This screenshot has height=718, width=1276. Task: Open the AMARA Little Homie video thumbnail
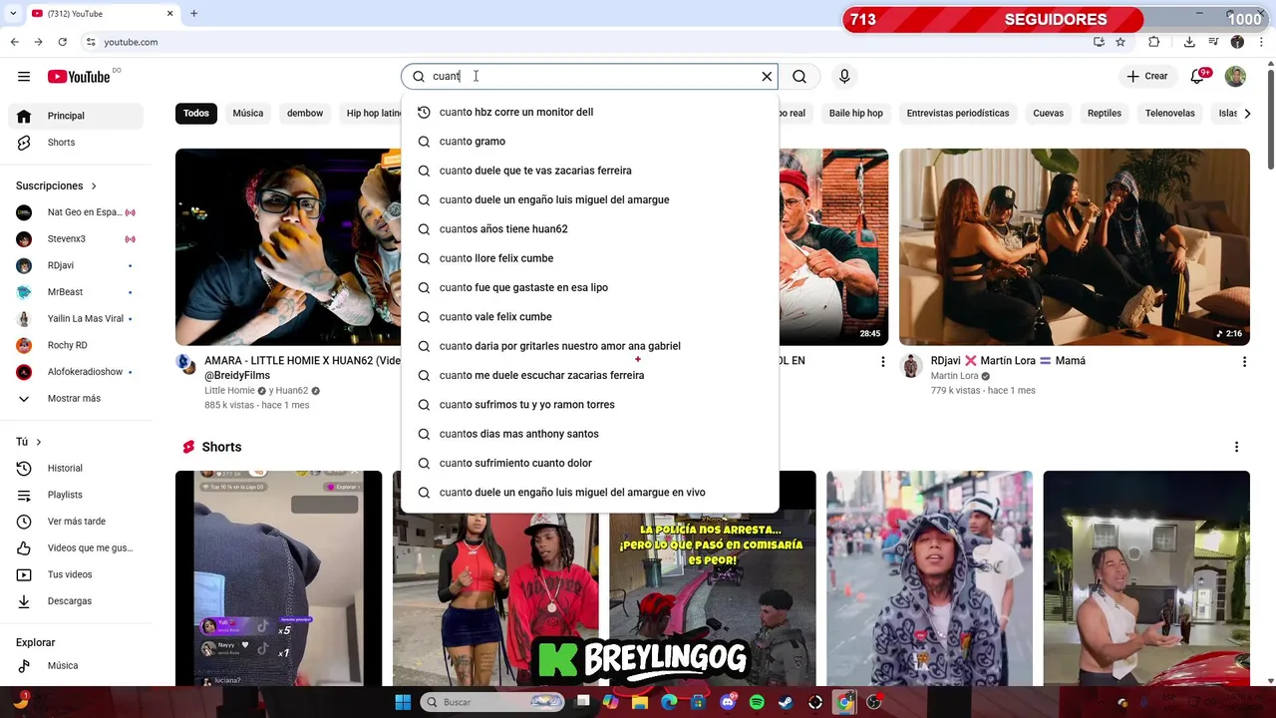(x=287, y=246)
